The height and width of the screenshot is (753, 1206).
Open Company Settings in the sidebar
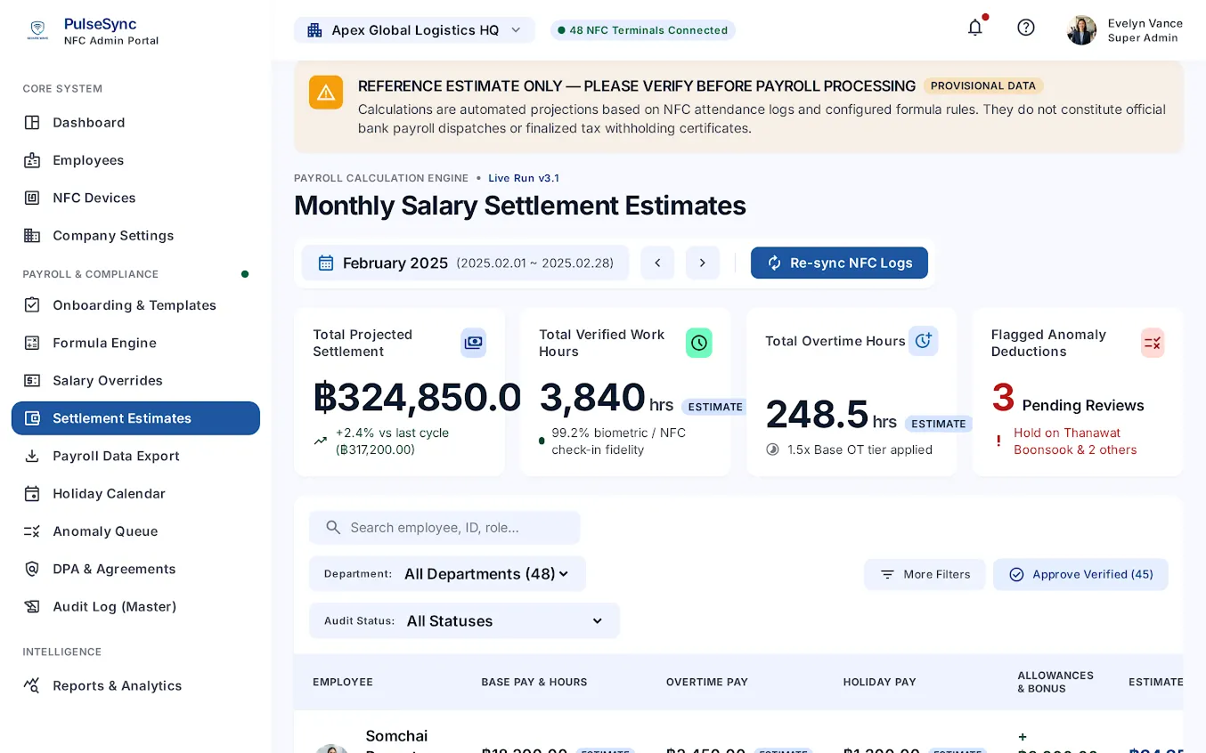pos(135,236)
